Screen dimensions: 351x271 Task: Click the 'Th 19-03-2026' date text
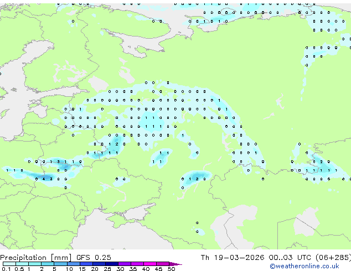click(x=233, y=258)
